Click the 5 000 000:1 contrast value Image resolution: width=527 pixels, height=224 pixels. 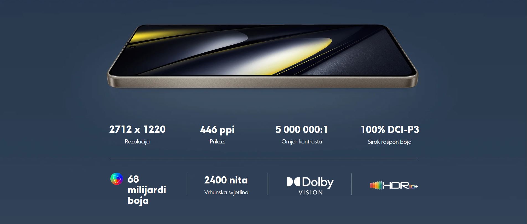click(x=301, y=129)
